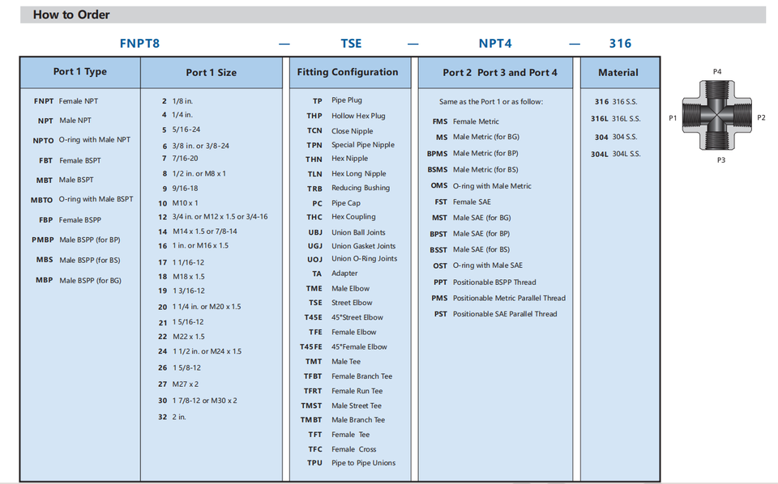Select the TSE example code at top
This screenshot has width=778, height=484.
coord(351,44)
